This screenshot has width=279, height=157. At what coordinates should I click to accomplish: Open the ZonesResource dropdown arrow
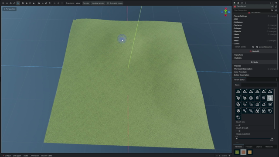[x=275, y=47]
